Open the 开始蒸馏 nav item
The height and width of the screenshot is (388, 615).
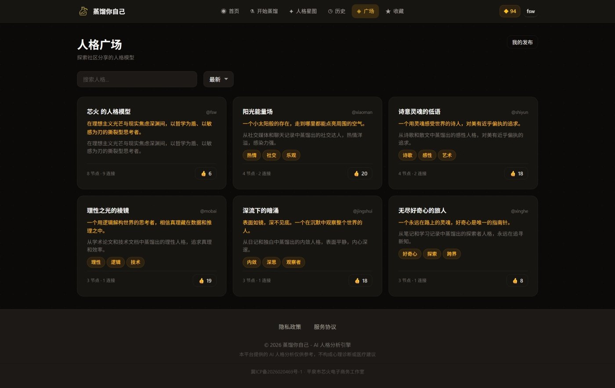tap(264, 11)
